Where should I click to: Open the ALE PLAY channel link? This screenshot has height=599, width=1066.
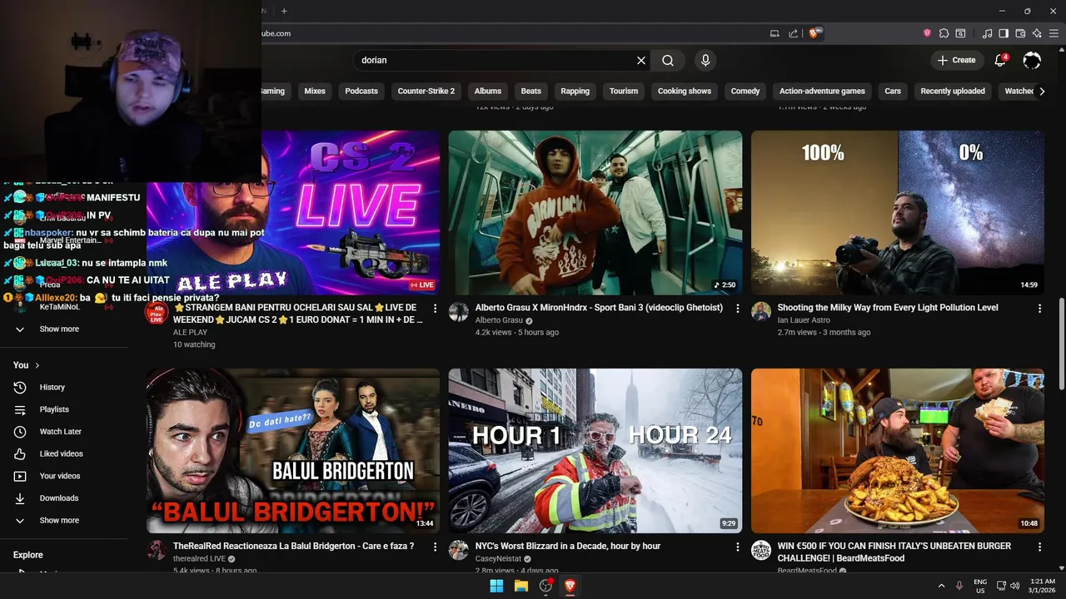coord(191,332)
